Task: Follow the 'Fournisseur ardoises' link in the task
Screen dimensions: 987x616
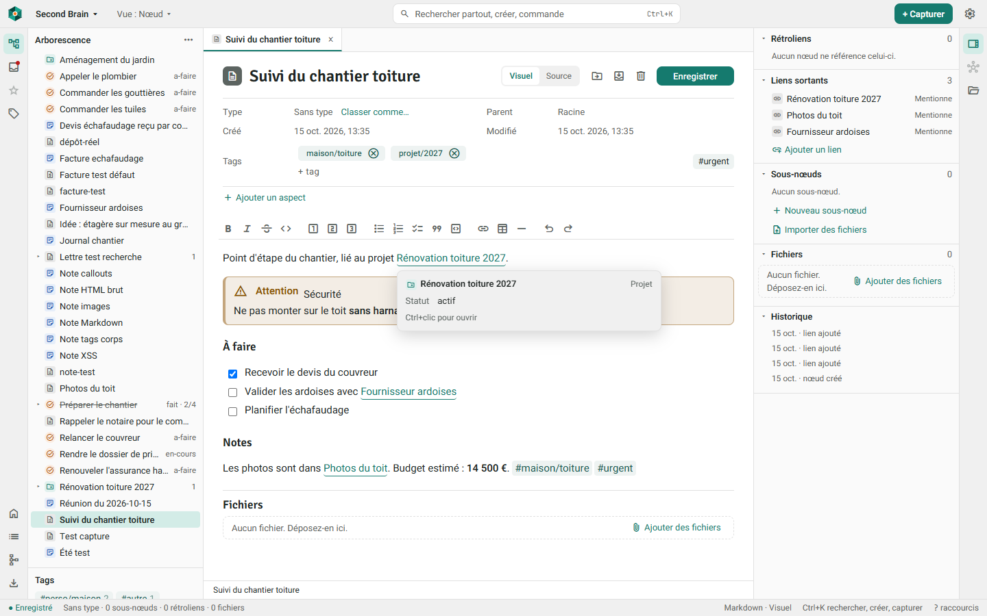Action: click(x=409, y=392)
